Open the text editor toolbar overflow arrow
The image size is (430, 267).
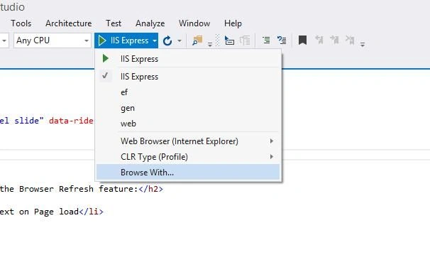click(x=363, y=44)
